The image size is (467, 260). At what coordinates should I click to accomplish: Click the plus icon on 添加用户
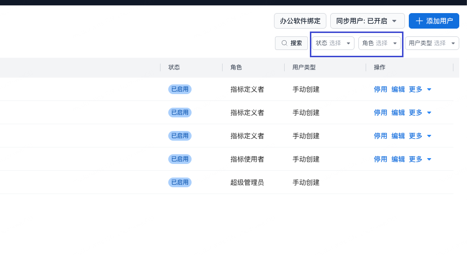[419, 21]
